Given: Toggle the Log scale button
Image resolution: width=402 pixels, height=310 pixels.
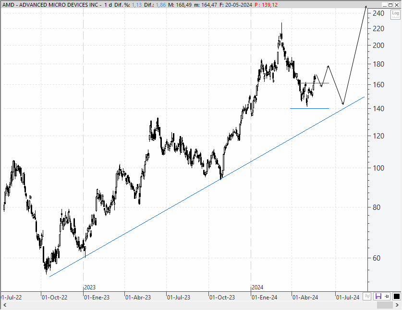Looking at the screenshot, I should pos(395,14).
